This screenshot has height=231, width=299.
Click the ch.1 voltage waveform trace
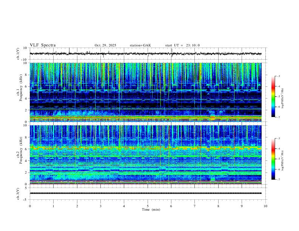coord(146,54)
